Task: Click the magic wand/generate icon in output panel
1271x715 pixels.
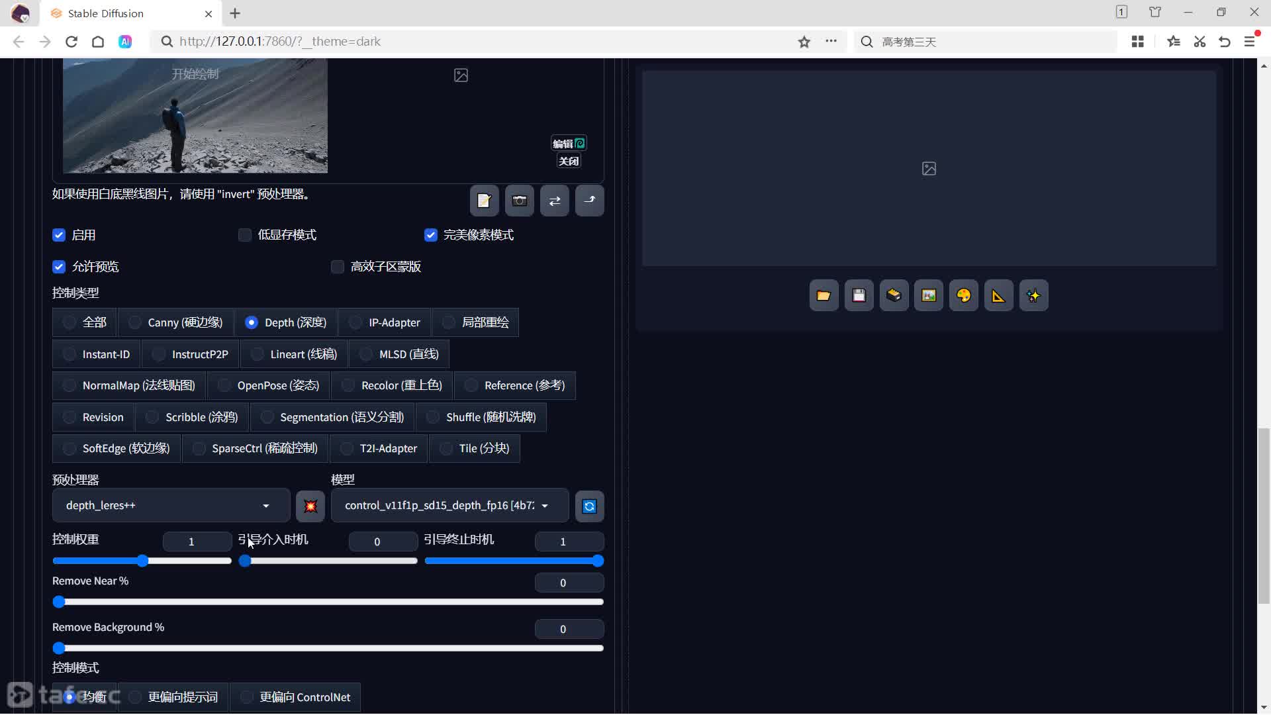Action: click(x=1033, y=295)
